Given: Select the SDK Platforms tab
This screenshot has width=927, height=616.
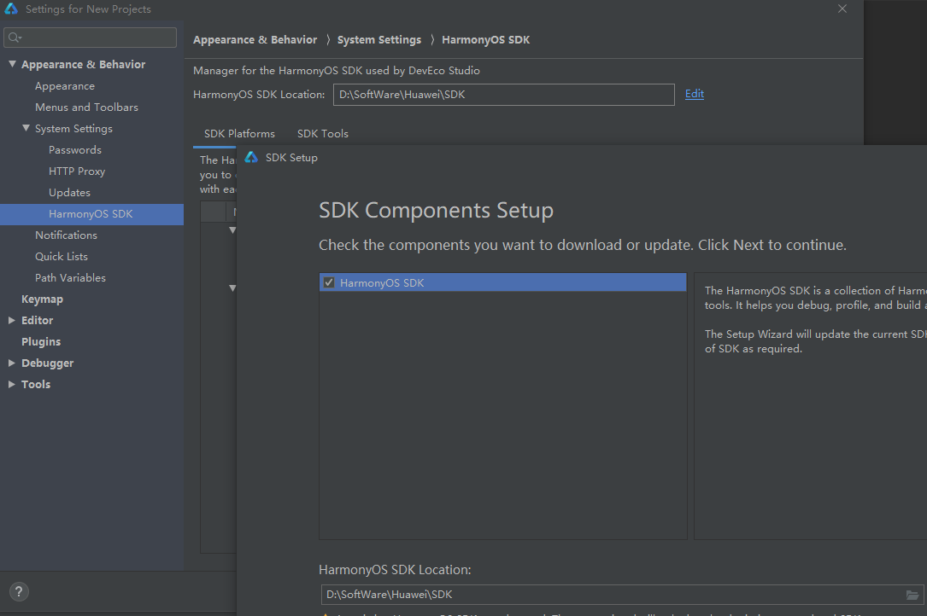Looking at the screenshot, I should [239, 134].
